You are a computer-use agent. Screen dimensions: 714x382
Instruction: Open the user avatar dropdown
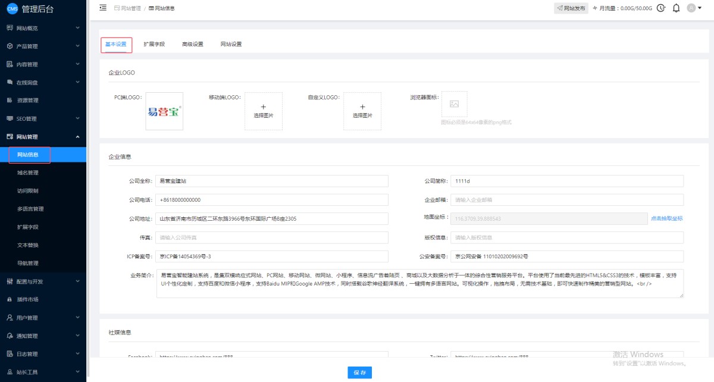point(694,8)
